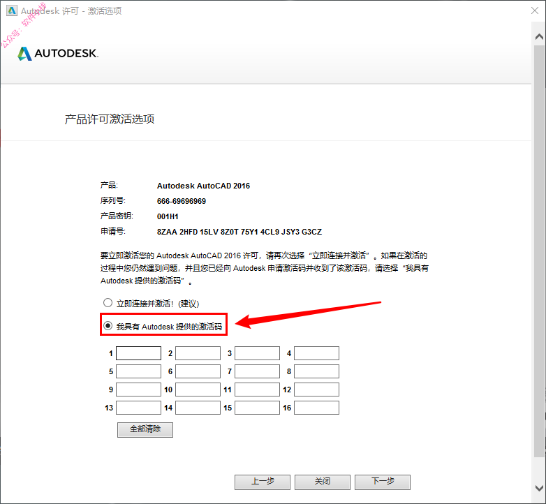Click the Autodesk logo in header
This screenshot has width=546, height=504.
pos(58,53)
